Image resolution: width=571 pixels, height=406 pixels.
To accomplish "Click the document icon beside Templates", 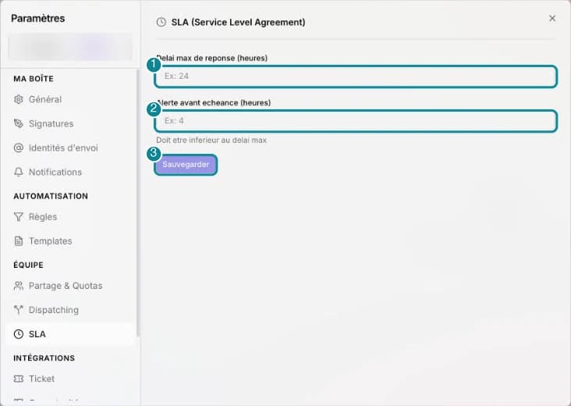I will pyautogui.click(x=18, y=241).
